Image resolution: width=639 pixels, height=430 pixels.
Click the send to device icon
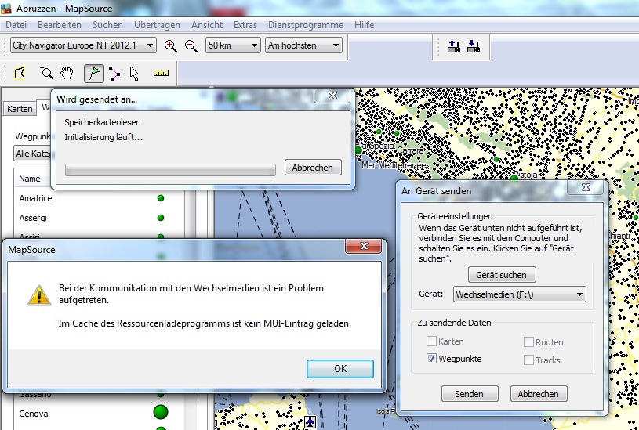pos(454,46)
